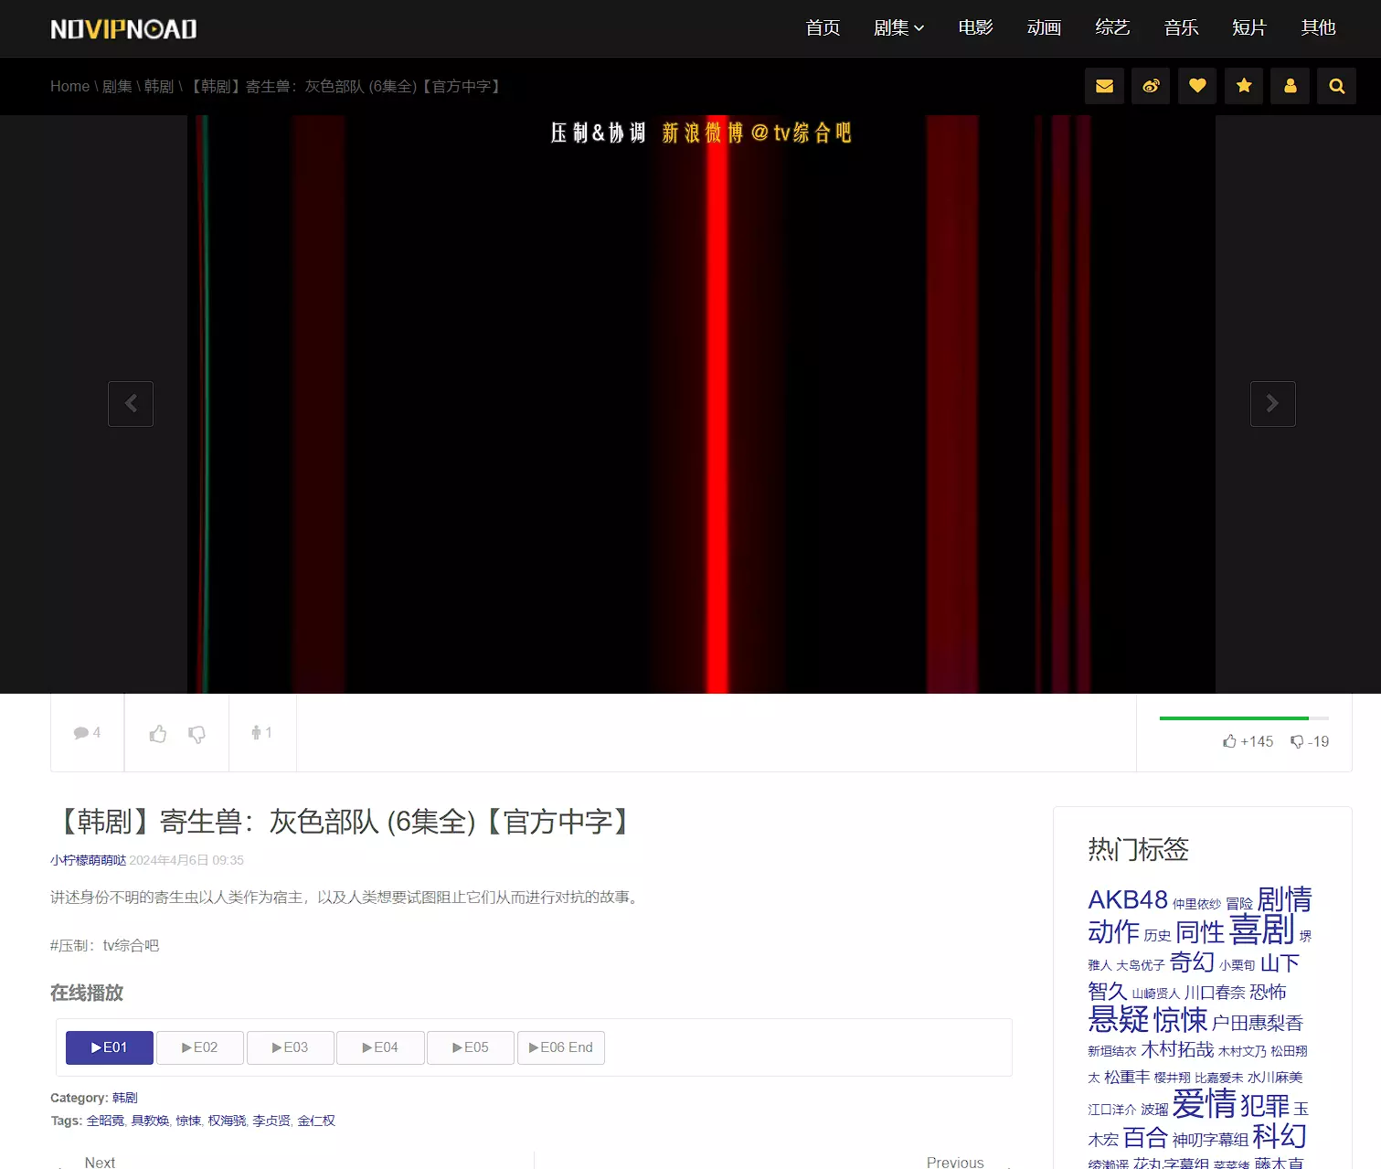Go to previous slide with left chevron
Image resolution: width=1381 pixels, height=1169 pixels.
pos(131,404)
